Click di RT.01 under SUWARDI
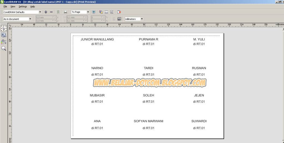The height and width of the screenshot is (143, 284). point(199,128)
